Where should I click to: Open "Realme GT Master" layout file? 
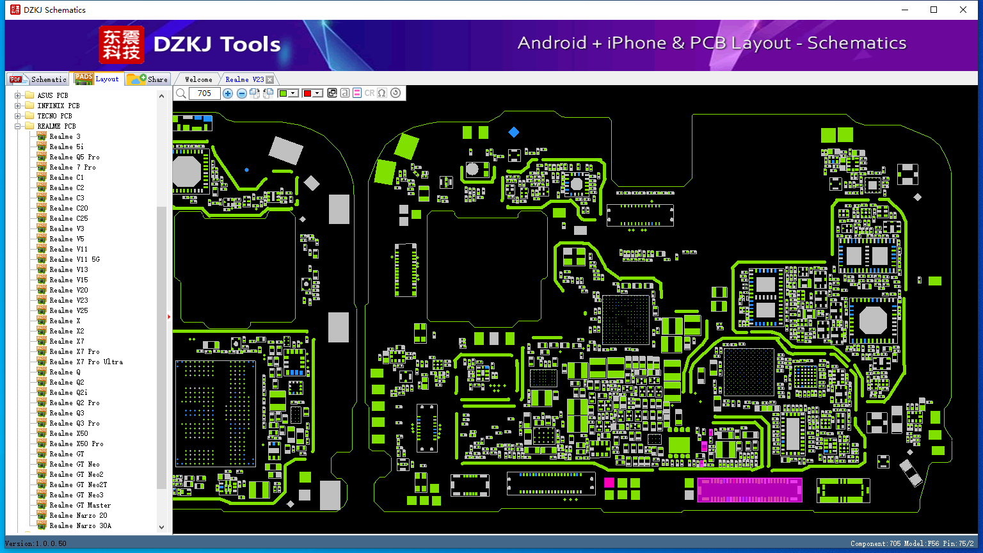pos(80,505)
